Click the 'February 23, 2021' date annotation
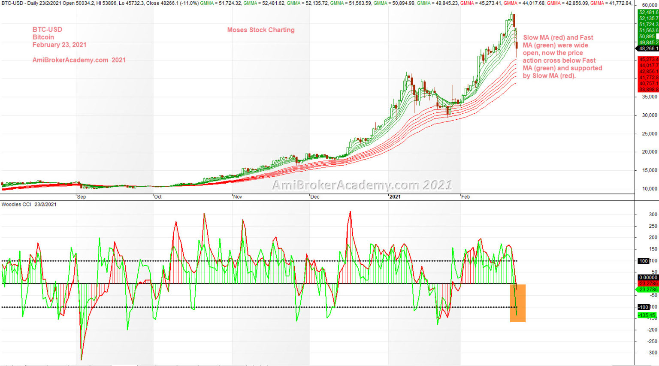The height and width of the screenshot is (366, 659). [60, 45]
